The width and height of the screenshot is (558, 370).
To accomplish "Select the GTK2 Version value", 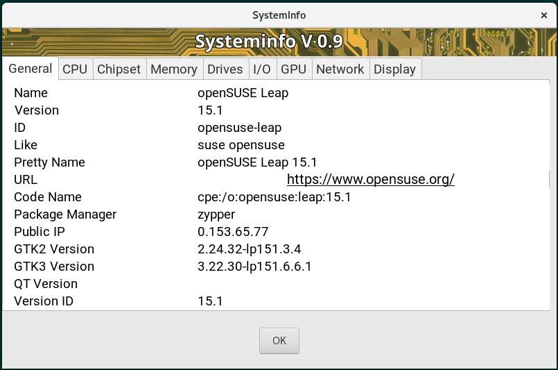I will coord(249,249).
